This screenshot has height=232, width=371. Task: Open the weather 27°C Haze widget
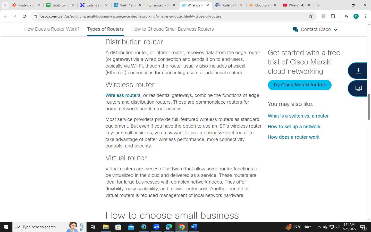(298, 227)
